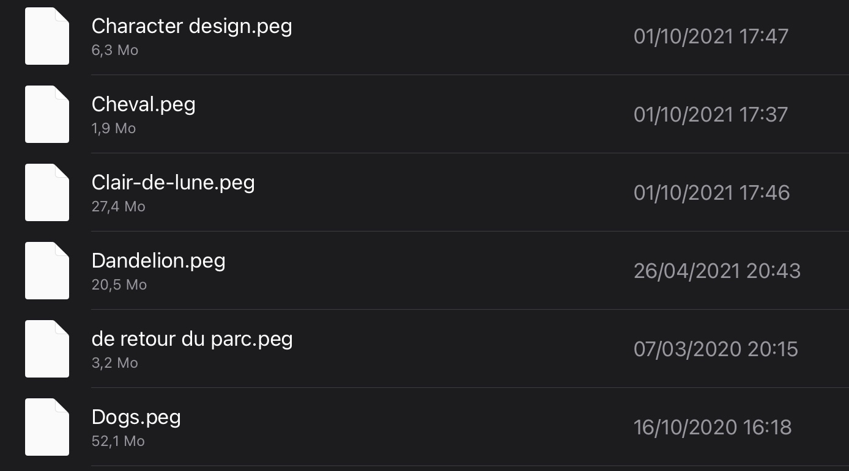Click the Clair-de-lune.peg document icon

click(x=46, y=192)
